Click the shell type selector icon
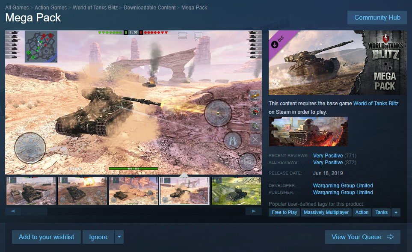This screenshot has width=412, height=252. coord(255,95)
